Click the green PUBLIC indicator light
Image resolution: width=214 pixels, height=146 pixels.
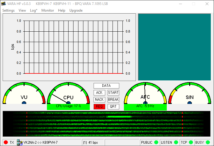pyautogui.click(x=156, y=143)
